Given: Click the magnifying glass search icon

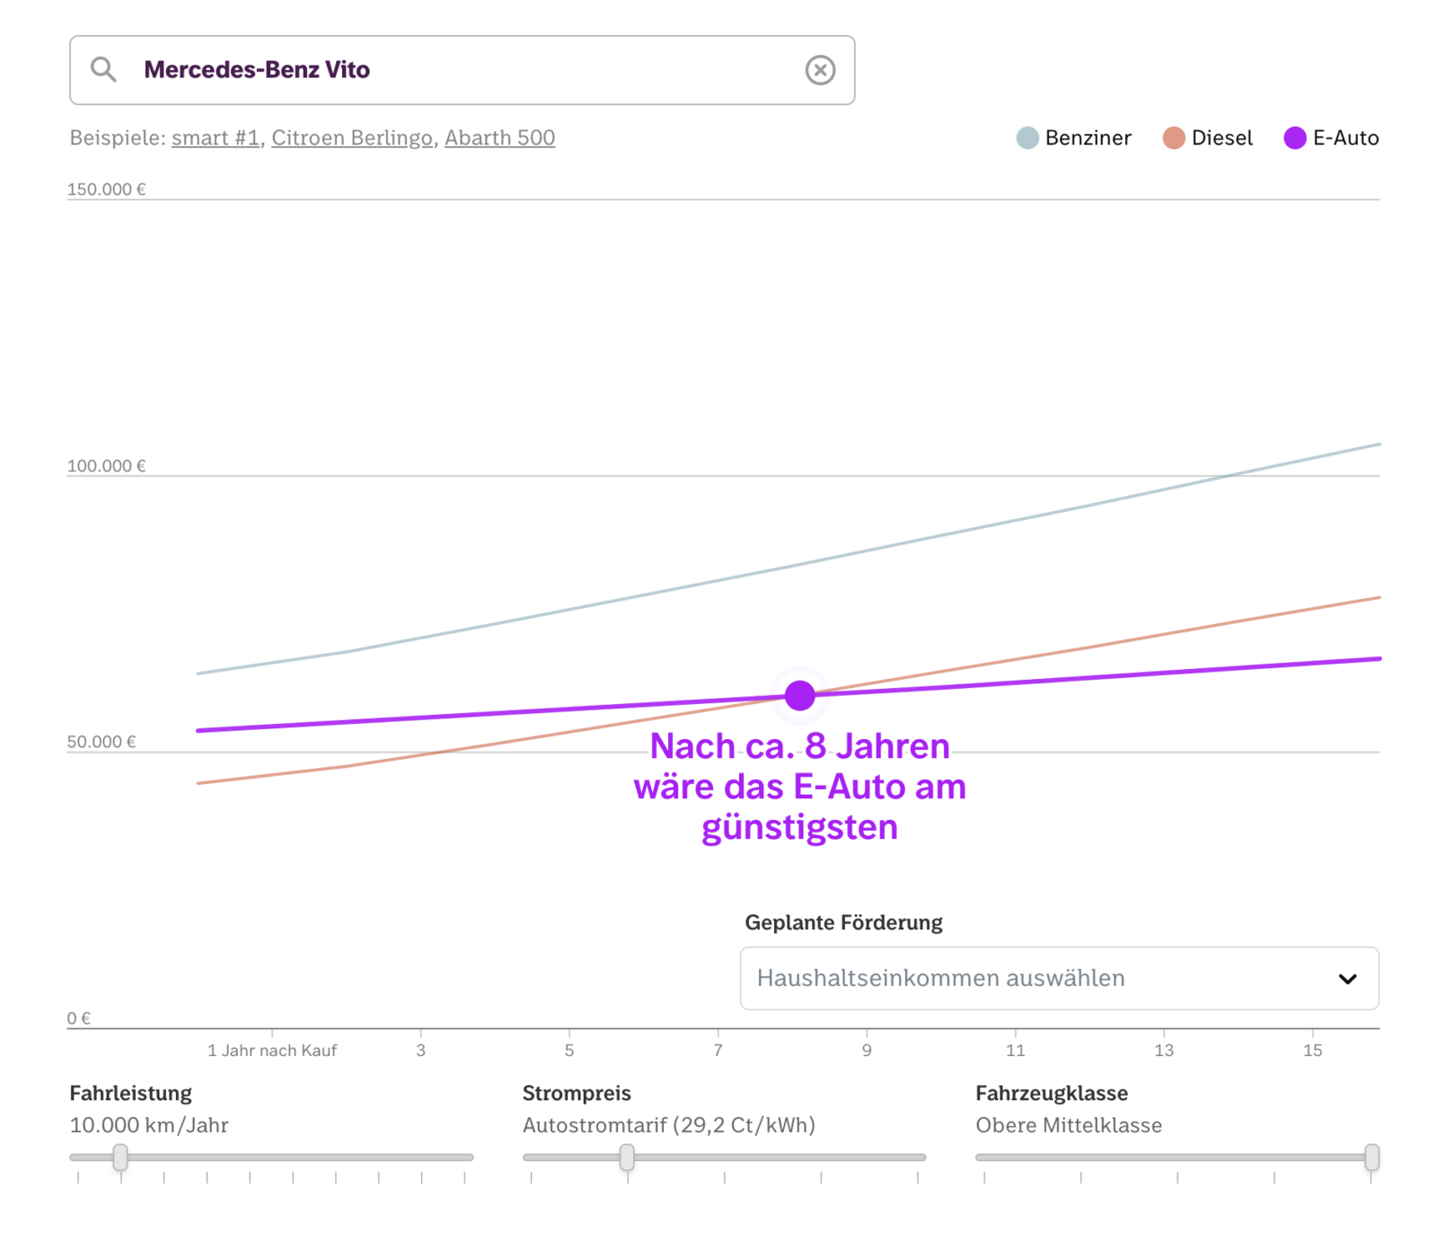Looking at the screenshot, I should [x=103, y=70].
